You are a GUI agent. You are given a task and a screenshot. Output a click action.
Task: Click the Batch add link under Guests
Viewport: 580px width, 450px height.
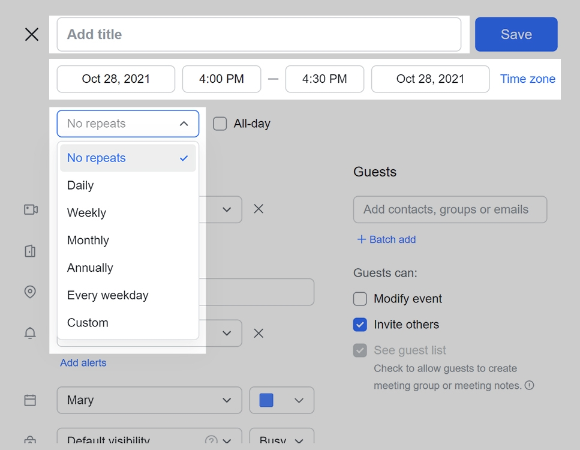click(x=386, y=239)
